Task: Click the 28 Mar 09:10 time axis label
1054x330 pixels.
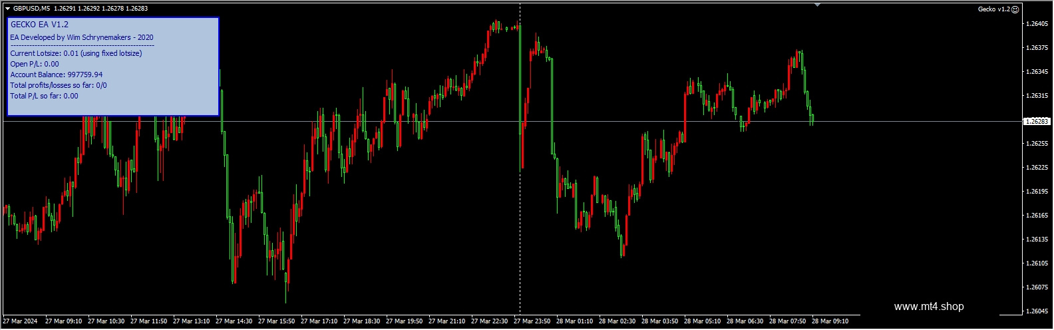Action: click(x=830, y=321)
